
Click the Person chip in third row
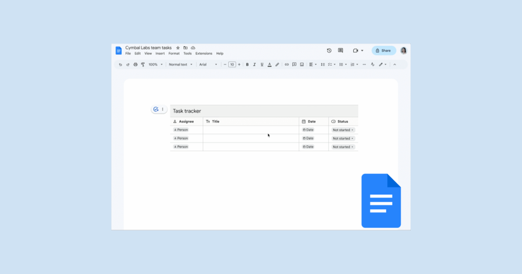point(181,147)
